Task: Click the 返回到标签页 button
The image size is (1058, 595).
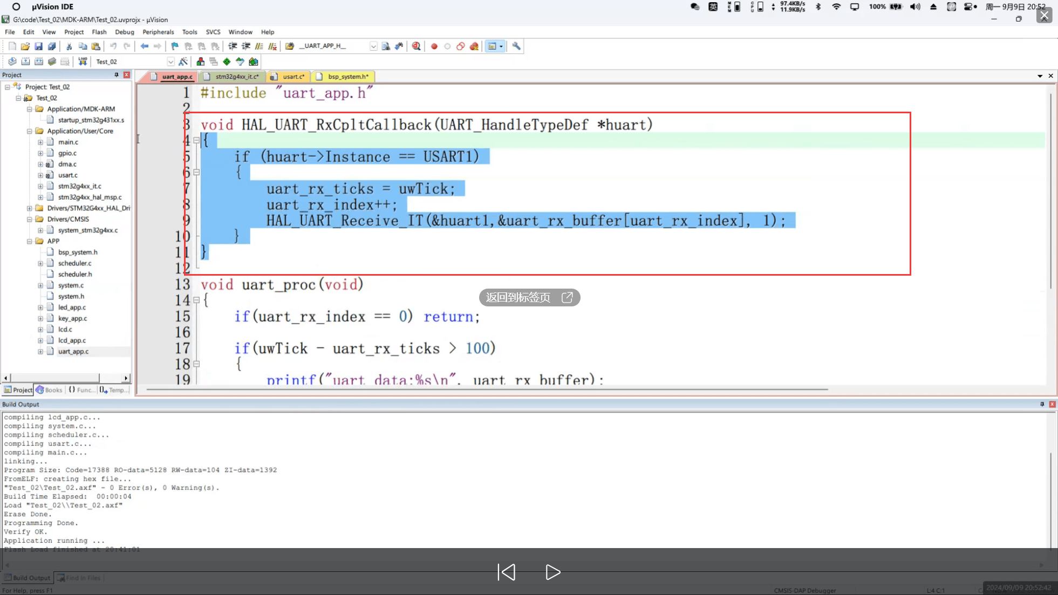Action: pyautogui.click(x=529, y=297)
